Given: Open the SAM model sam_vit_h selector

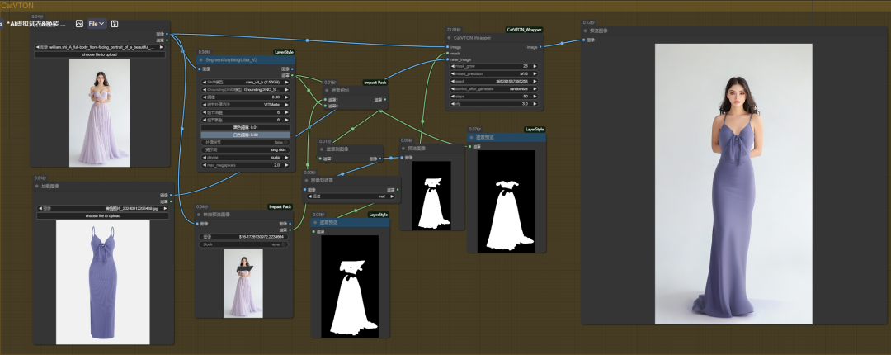Looking at the screenshot, I should [246, 82].
